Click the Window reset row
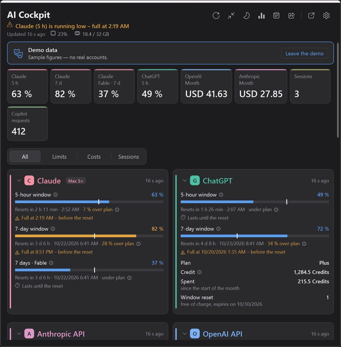 point(255,301)
